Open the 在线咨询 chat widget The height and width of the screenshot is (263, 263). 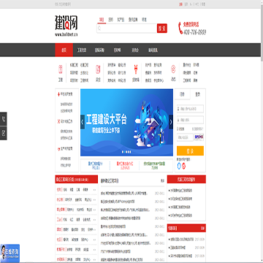(x=9, y=254)
